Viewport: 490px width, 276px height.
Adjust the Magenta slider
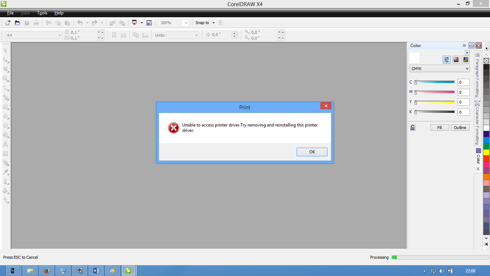pyautogui.click(x=435, y=92)
